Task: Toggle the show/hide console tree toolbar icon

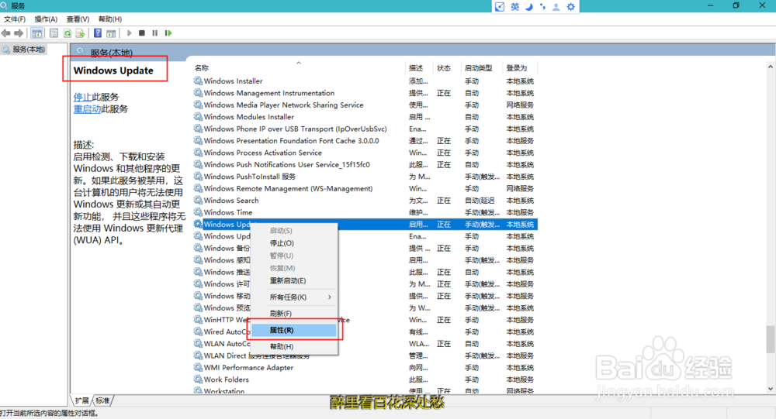Action: [36, 33]
